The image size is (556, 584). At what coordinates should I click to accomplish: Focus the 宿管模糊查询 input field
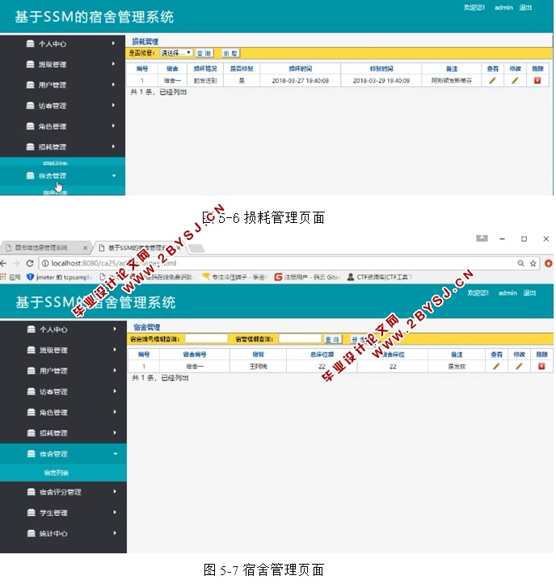[300, 338]
